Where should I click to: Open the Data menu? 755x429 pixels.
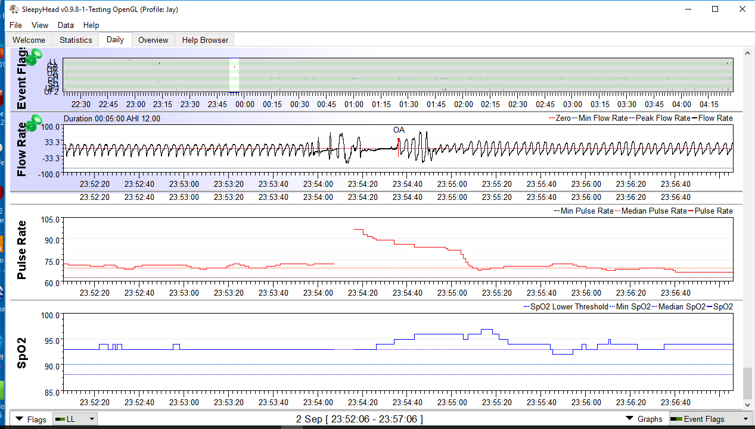tap(66, 25)
